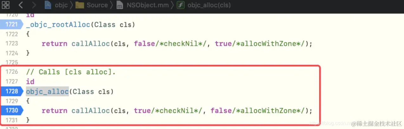Viewport: 404px width, 129px height.
Task: Click the highlighted objc_alloc function name
Action: coord(47,92)
